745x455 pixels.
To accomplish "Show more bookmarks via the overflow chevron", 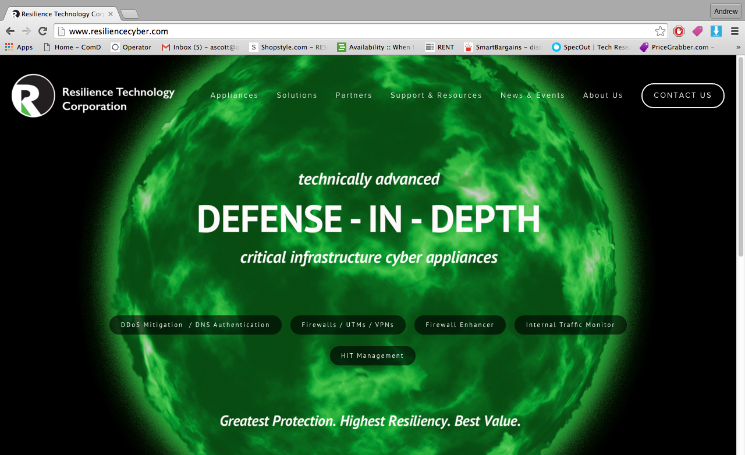I will pos(738,47).
